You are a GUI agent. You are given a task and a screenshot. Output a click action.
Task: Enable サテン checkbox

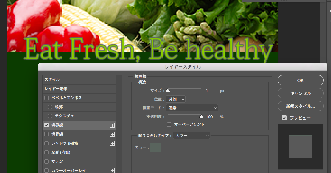pyautogui.click(x=46, y=161)
